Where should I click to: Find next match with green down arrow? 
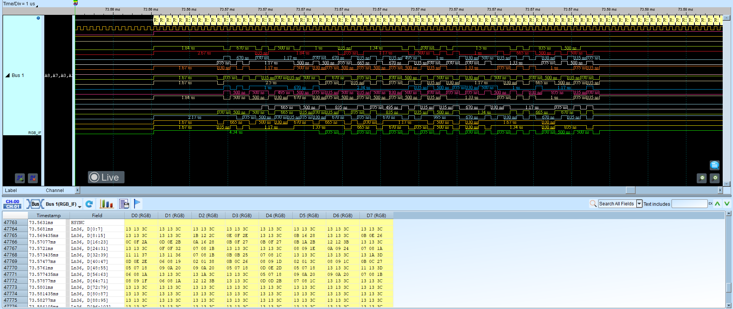pos(727,204)
